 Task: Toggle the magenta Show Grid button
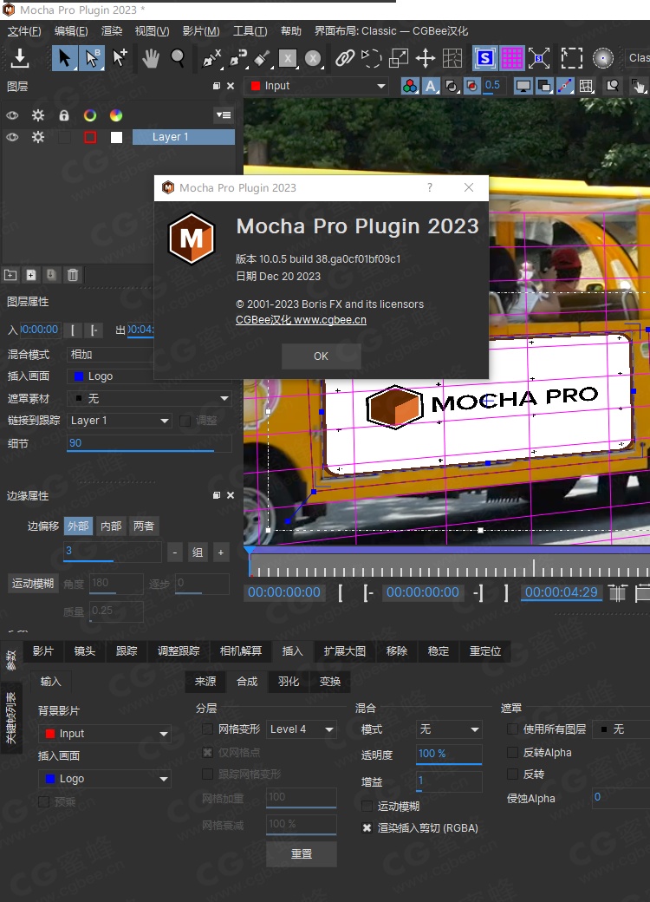coord(512,58)
